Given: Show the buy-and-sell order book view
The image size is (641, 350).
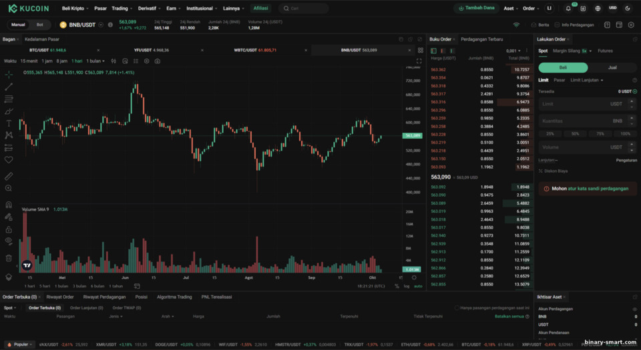Looking at the screenshot, I should coord(434,51).
